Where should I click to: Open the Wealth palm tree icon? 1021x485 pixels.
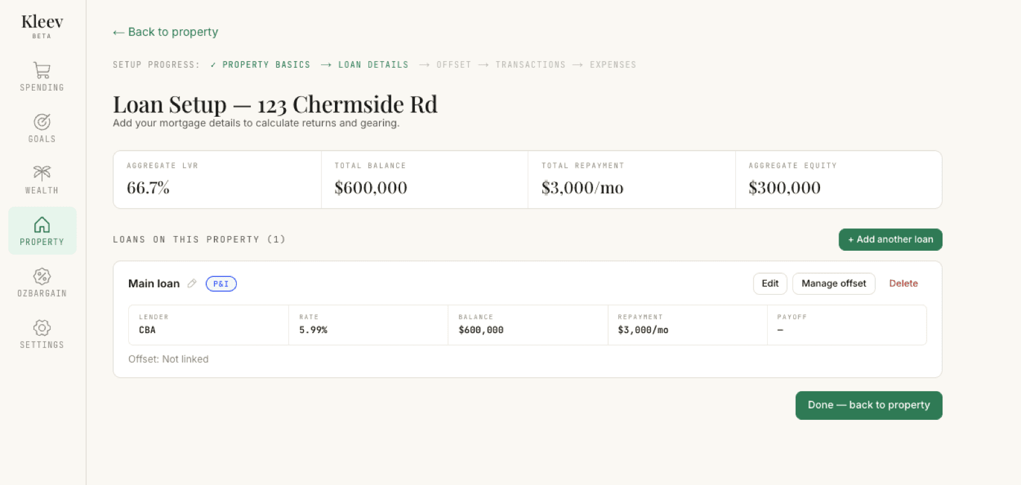pyautogui.click(x=42, y=173)
